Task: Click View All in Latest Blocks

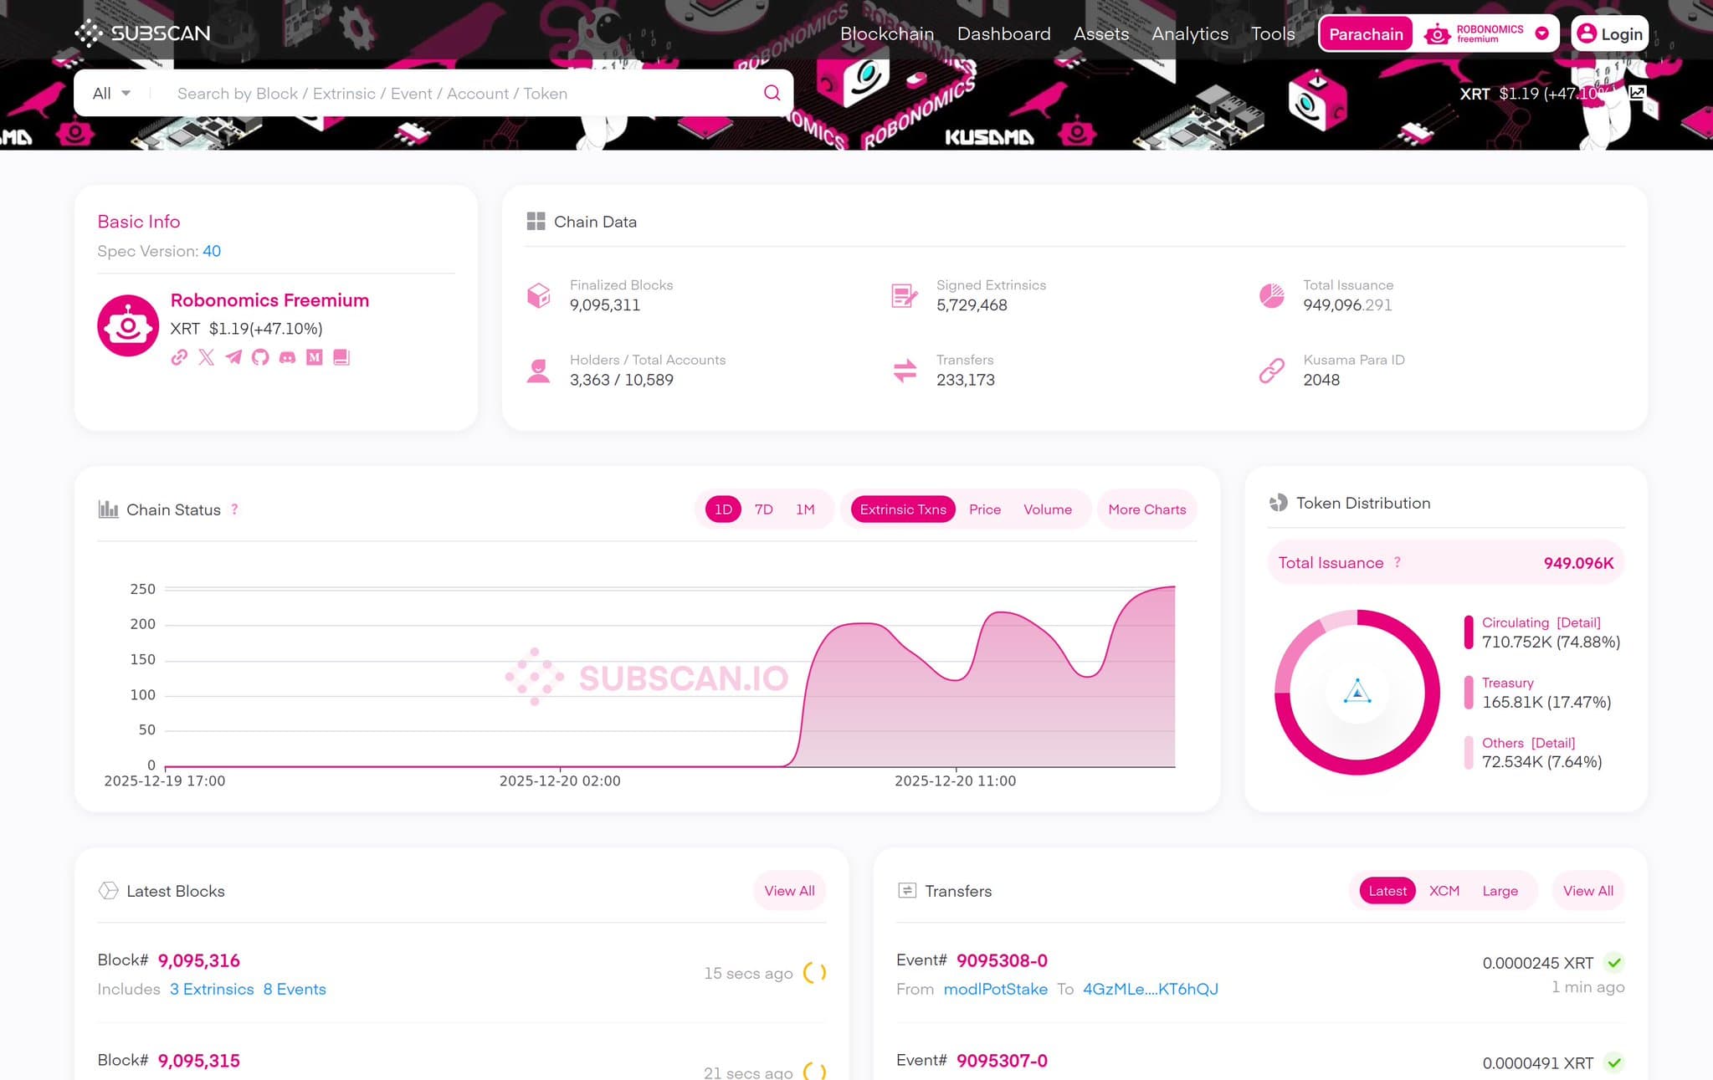Action: [788, 890]
